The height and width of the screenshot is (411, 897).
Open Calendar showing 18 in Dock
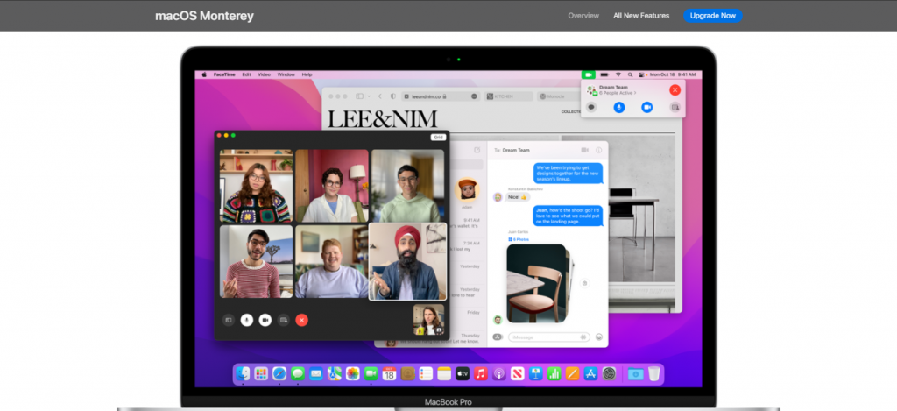click(x=389, y=374)
